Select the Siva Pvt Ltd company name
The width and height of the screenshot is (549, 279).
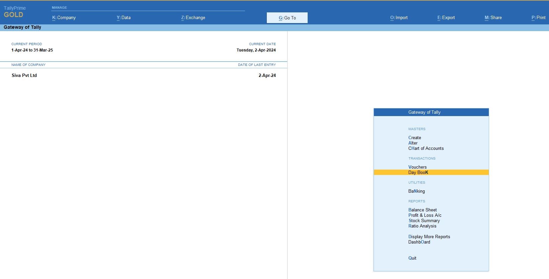coord(24,75)
